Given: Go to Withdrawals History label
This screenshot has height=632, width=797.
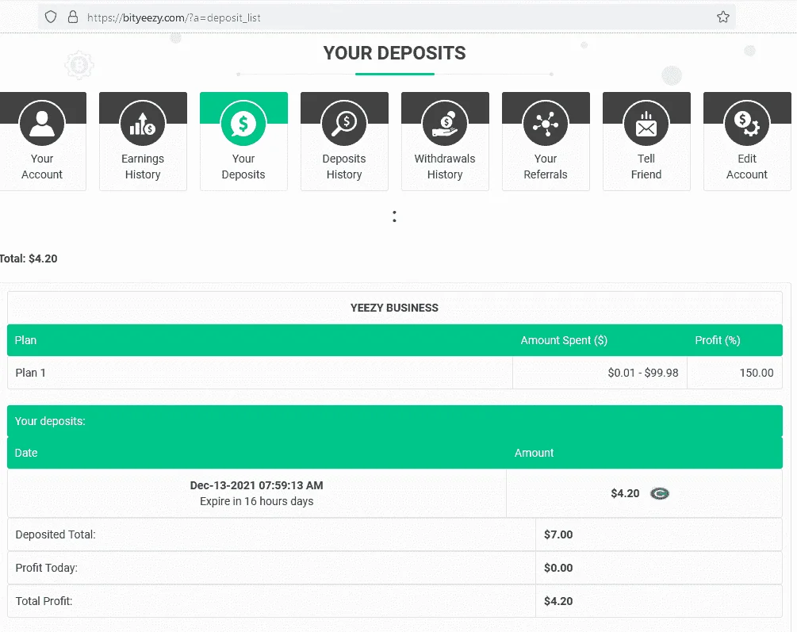Looking at the screenshot, I should (x=445, y=167).
